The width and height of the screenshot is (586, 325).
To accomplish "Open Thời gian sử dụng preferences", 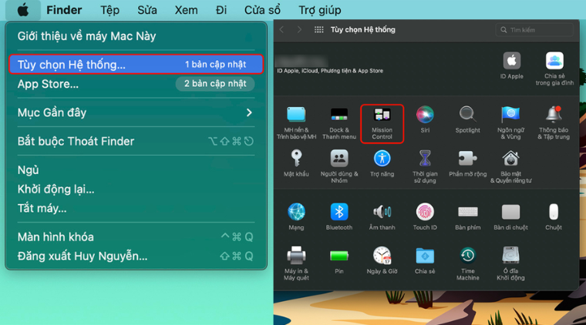I will (425, 167).
